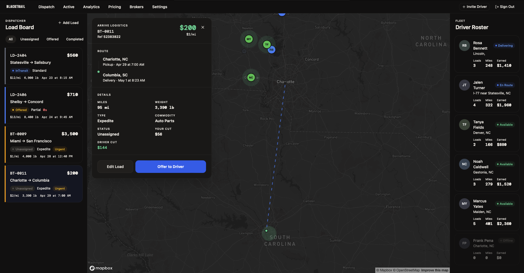
Task: Invite a new driver
Action: pyautogui.click(x=474, y=7)
